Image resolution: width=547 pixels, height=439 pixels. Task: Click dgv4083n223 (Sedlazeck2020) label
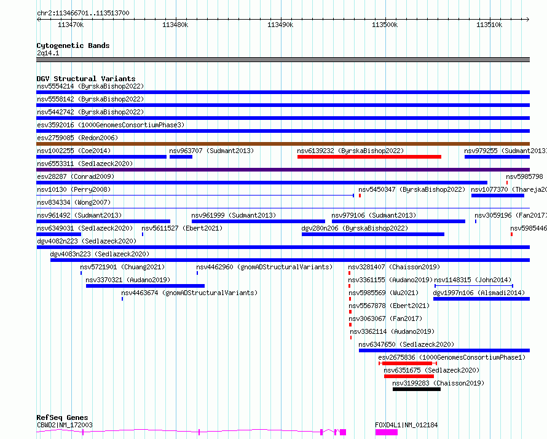[100, 254]
